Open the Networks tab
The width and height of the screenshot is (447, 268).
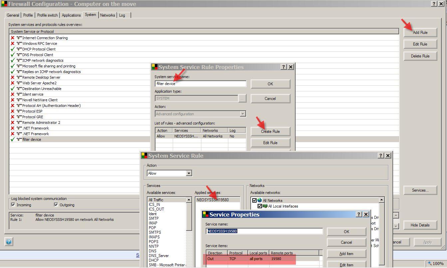pos(108,15)
